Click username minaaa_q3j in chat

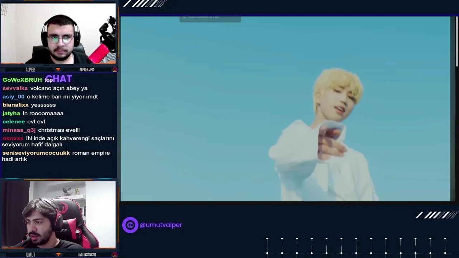19,130
